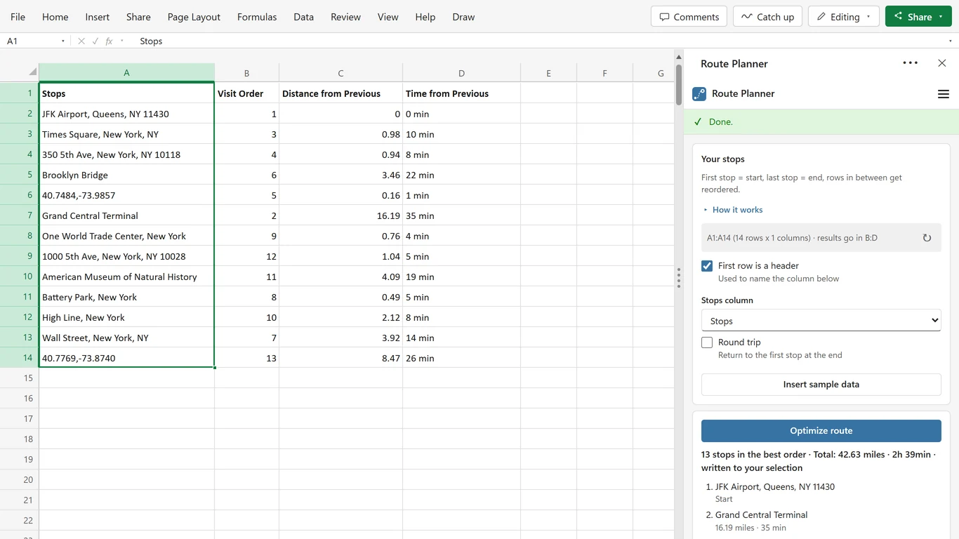Viewport: 959px width, 539px height.
Task: Click the task pane resize grip dots
Action: pyautogui.click(x=678, y=278)
